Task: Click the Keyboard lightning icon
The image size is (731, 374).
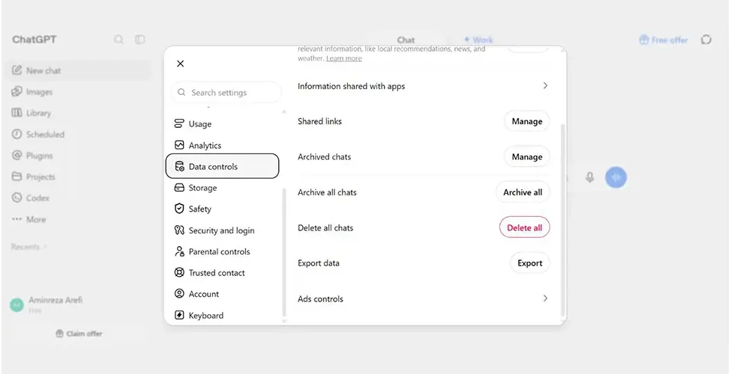Action: (179, 315)
